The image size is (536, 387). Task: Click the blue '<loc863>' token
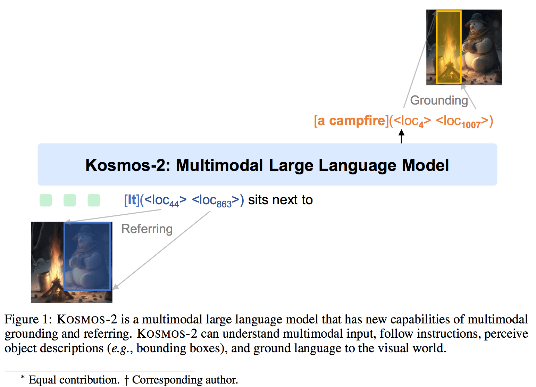pyautogui.click(x=216, y=201)
